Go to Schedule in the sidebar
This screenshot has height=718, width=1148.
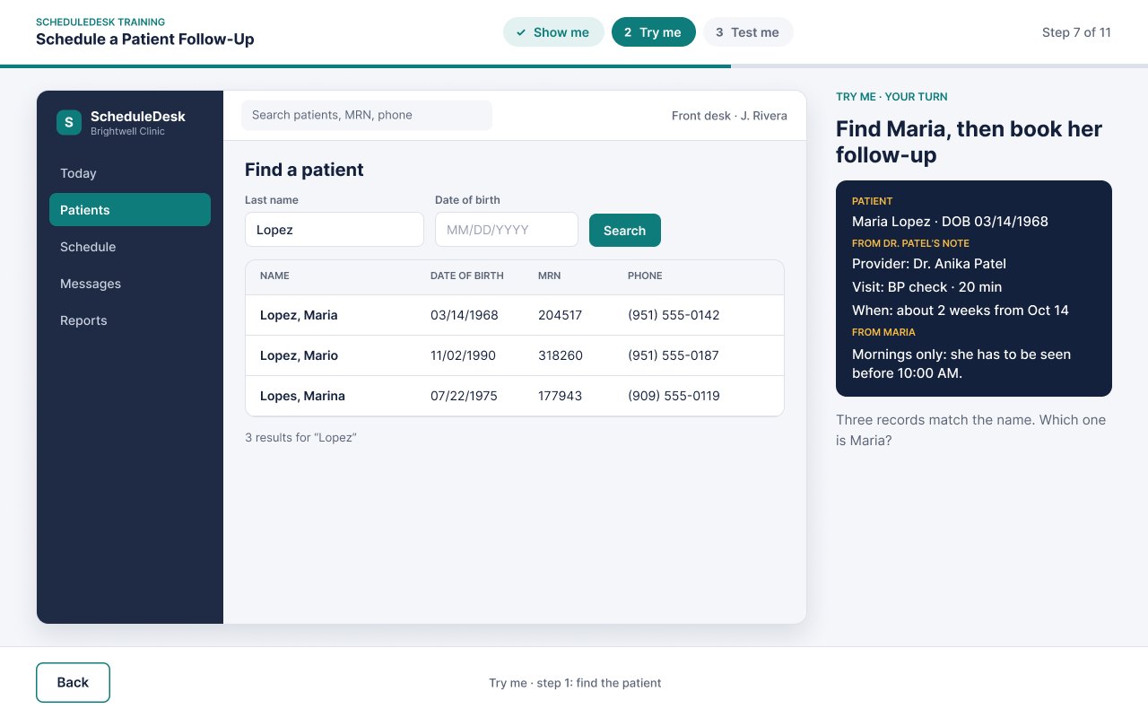130,247
